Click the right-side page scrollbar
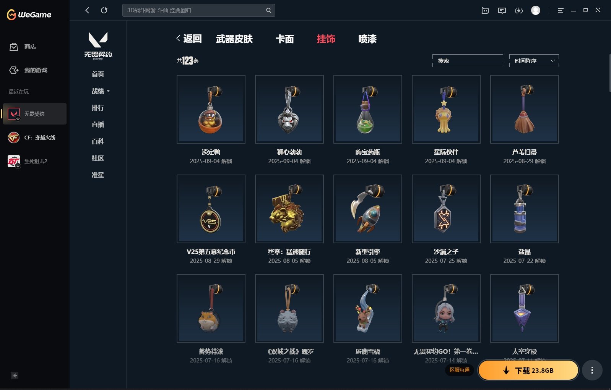This screenshot has width=611, height=390. (x=609, y=73)
